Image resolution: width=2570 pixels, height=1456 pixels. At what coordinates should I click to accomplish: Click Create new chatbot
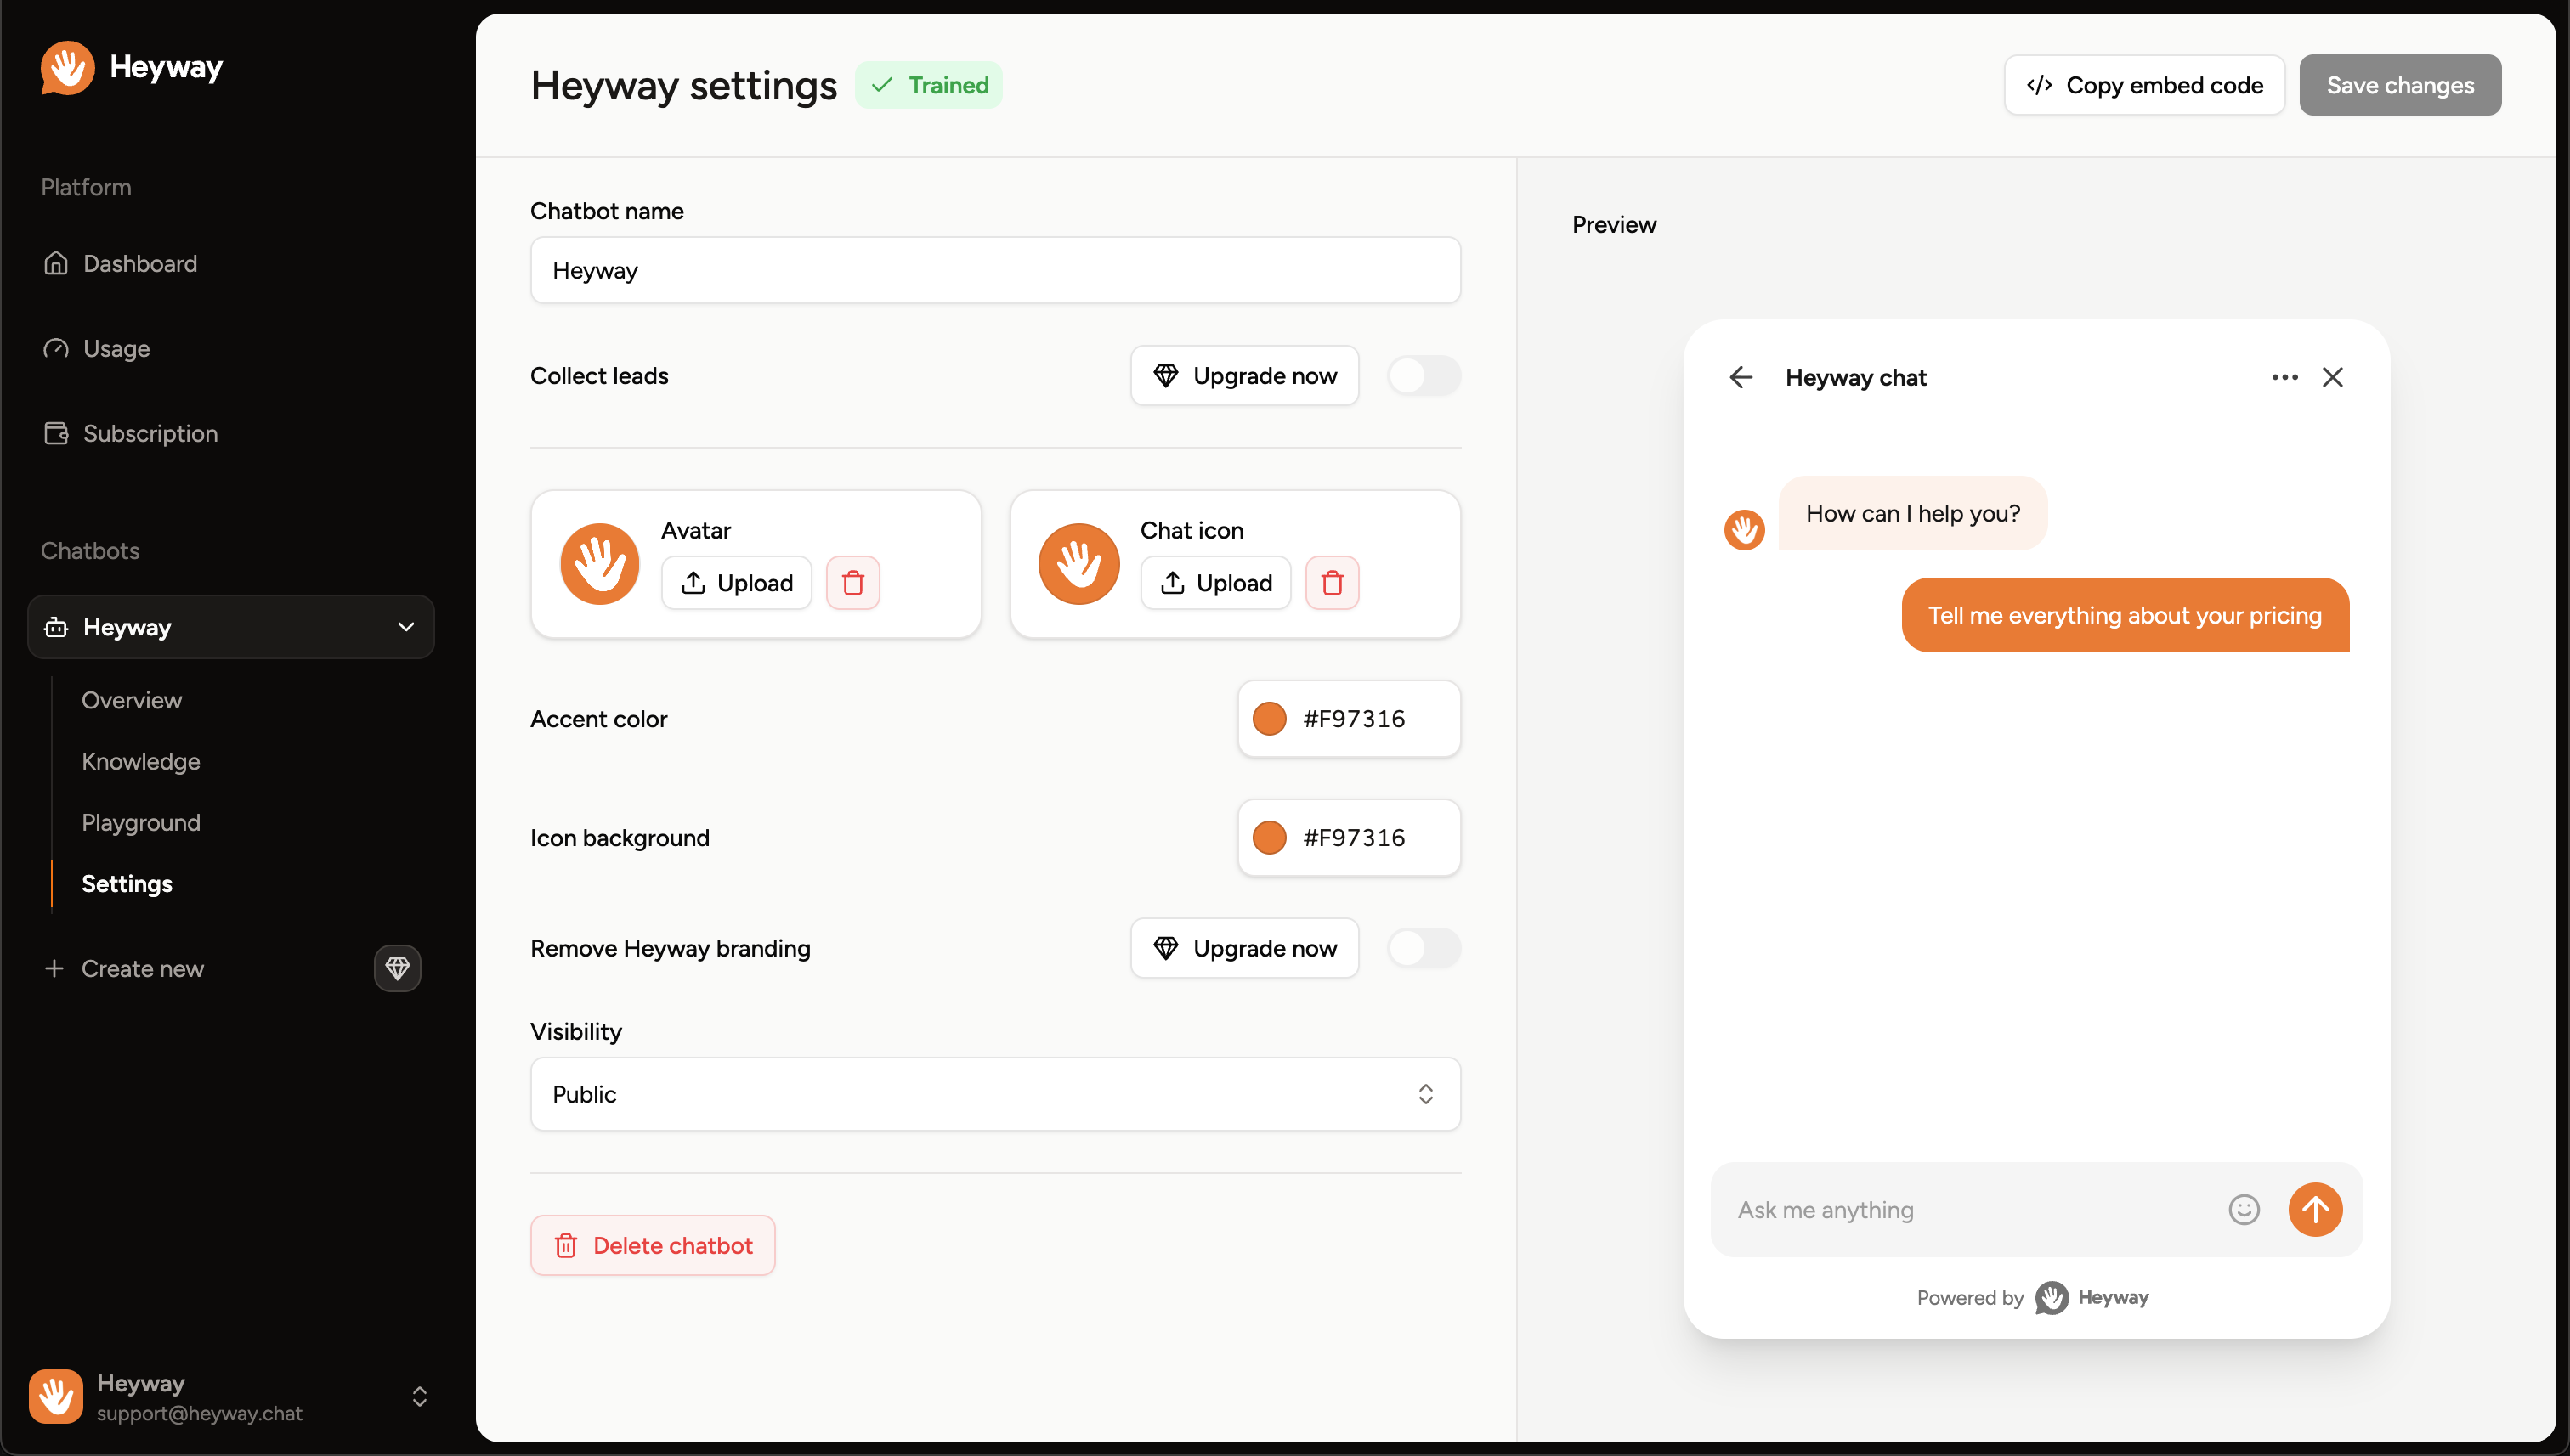[142, 968]
